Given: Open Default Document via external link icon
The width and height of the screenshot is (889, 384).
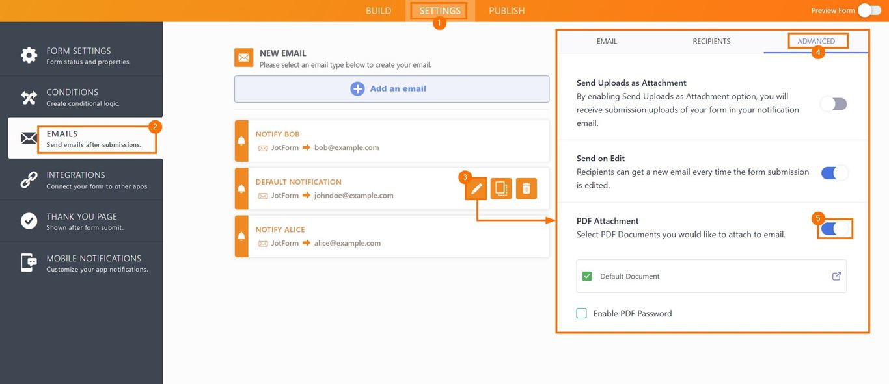Looking at the screenshot, I should point(836,276).
